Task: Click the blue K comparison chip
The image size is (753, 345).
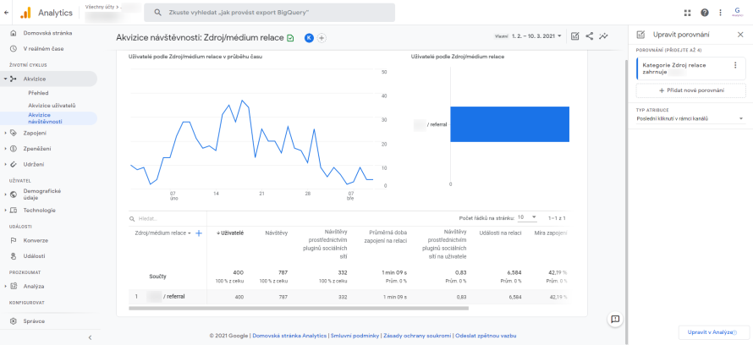Action: coord(309,38)
